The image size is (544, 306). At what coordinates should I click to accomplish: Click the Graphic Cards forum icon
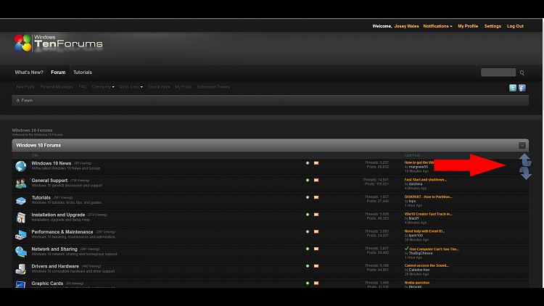tap(20, 285)
